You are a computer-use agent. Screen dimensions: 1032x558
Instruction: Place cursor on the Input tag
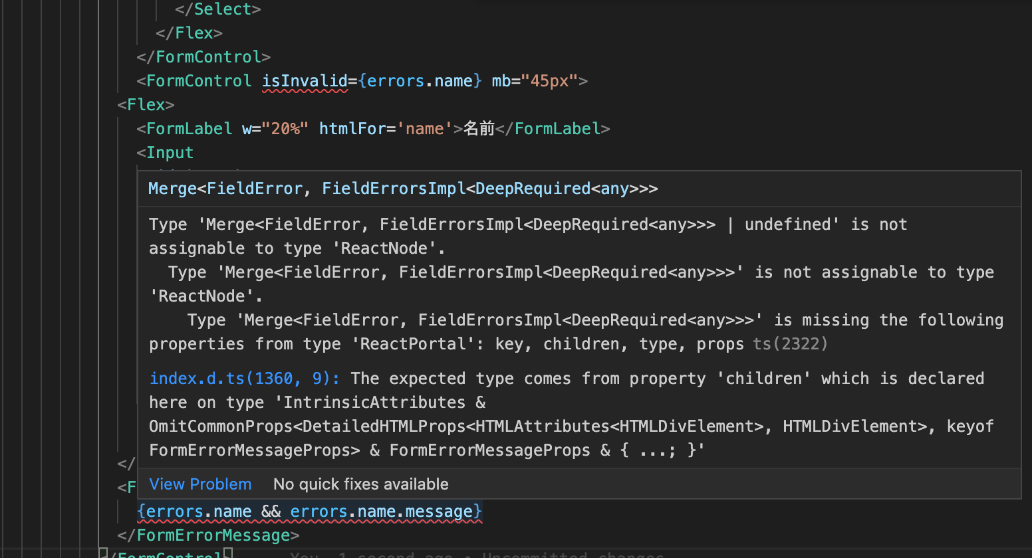click(x=166, y=153)
